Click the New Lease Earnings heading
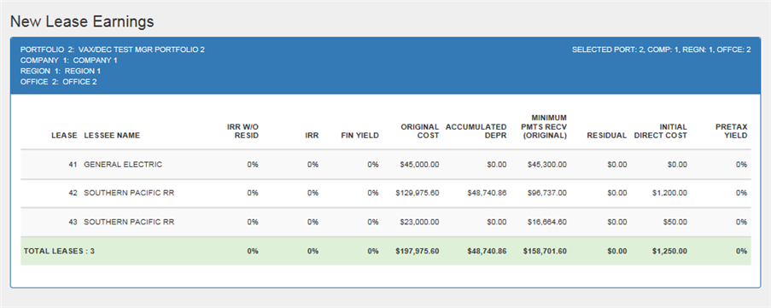This screenshot has height=308, width=771. [82, 21]
